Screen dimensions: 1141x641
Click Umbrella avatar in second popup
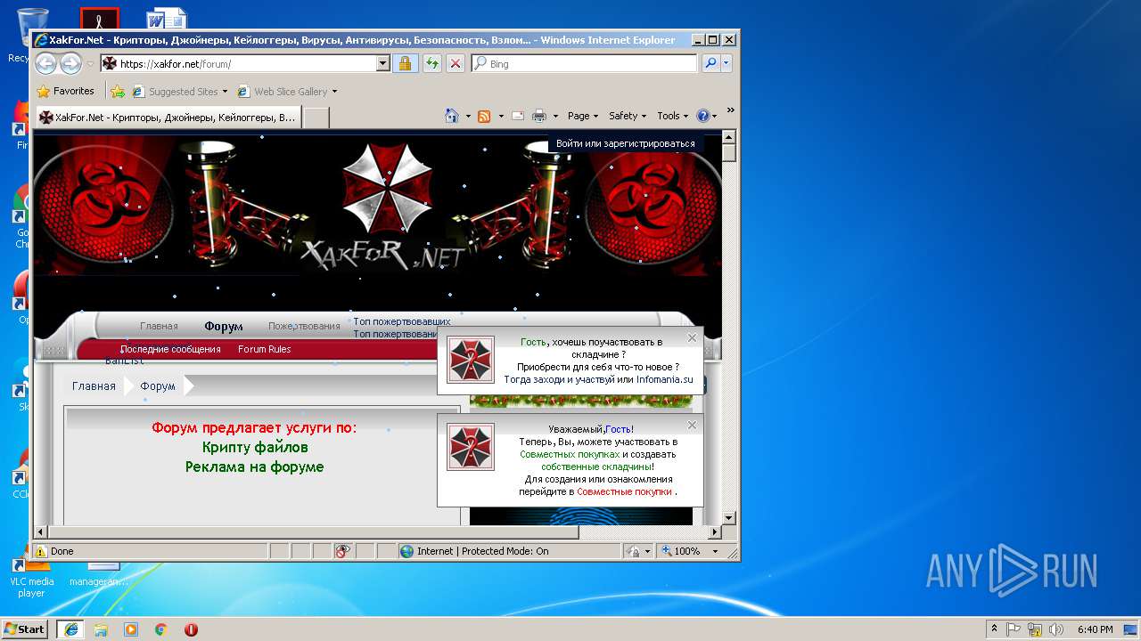click(471, 447)
